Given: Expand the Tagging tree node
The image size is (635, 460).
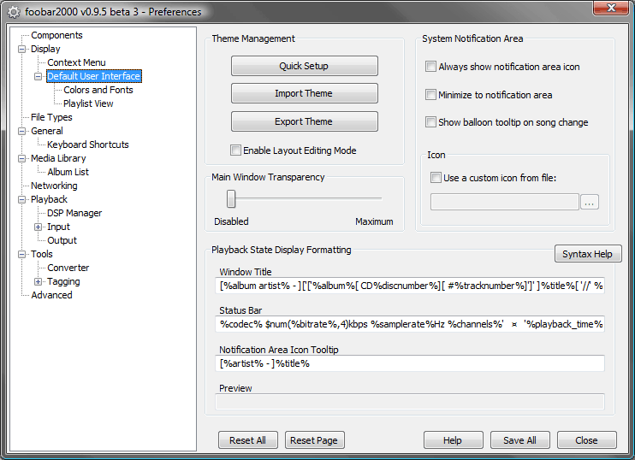Looking at the screenshot, I should [38, 281].
